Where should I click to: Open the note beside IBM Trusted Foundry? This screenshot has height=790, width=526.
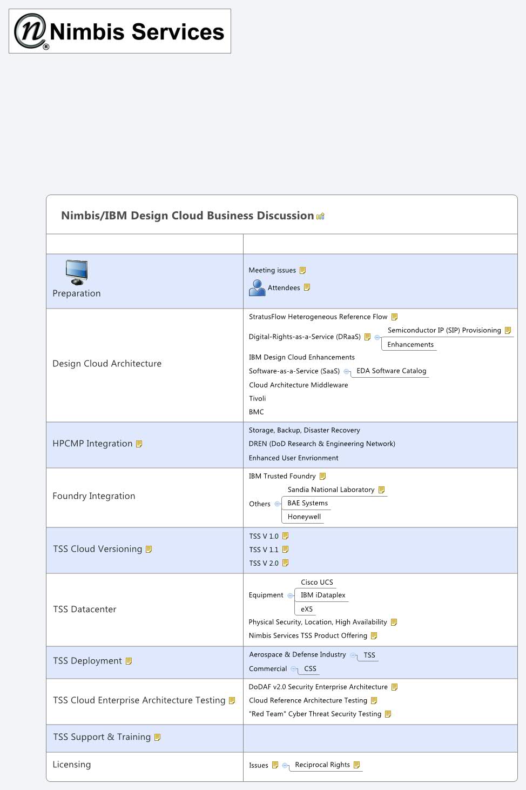click(x=322, y=476)
